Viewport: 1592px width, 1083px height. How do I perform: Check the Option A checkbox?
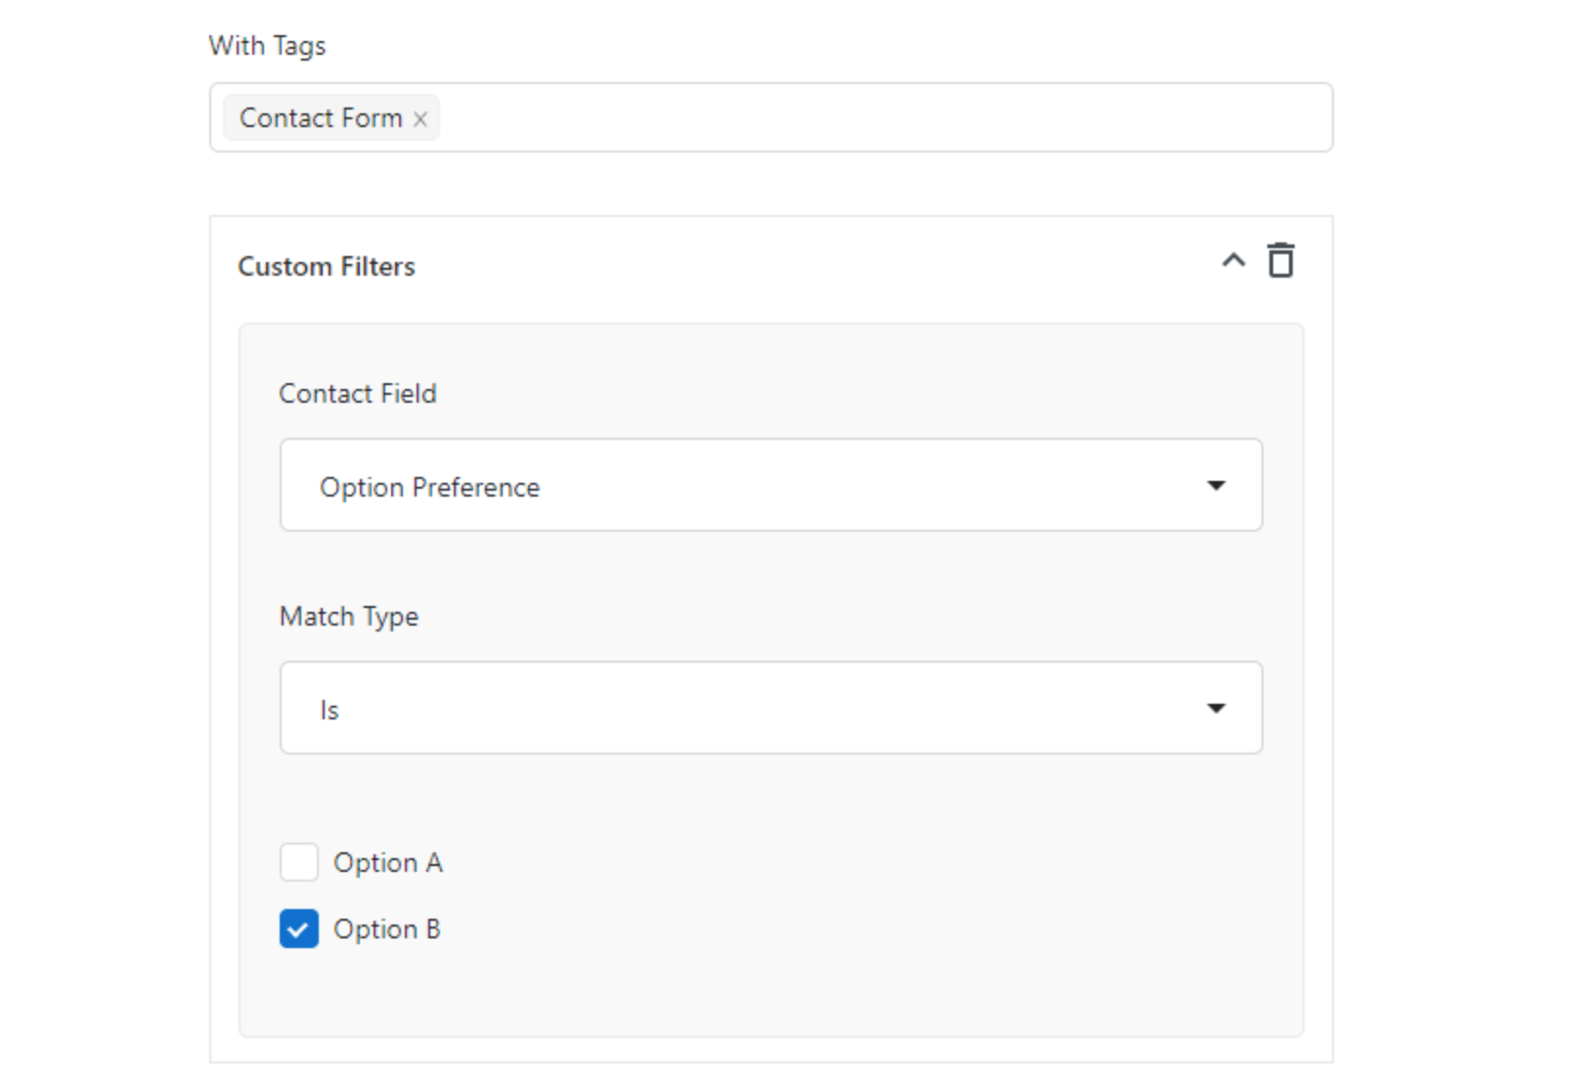tap(299, 863)
